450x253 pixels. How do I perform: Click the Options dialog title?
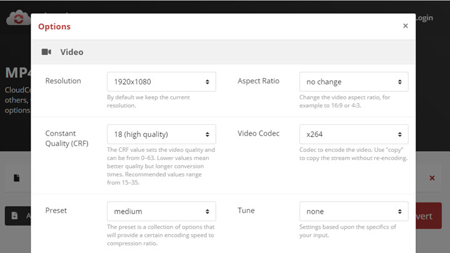54,27
